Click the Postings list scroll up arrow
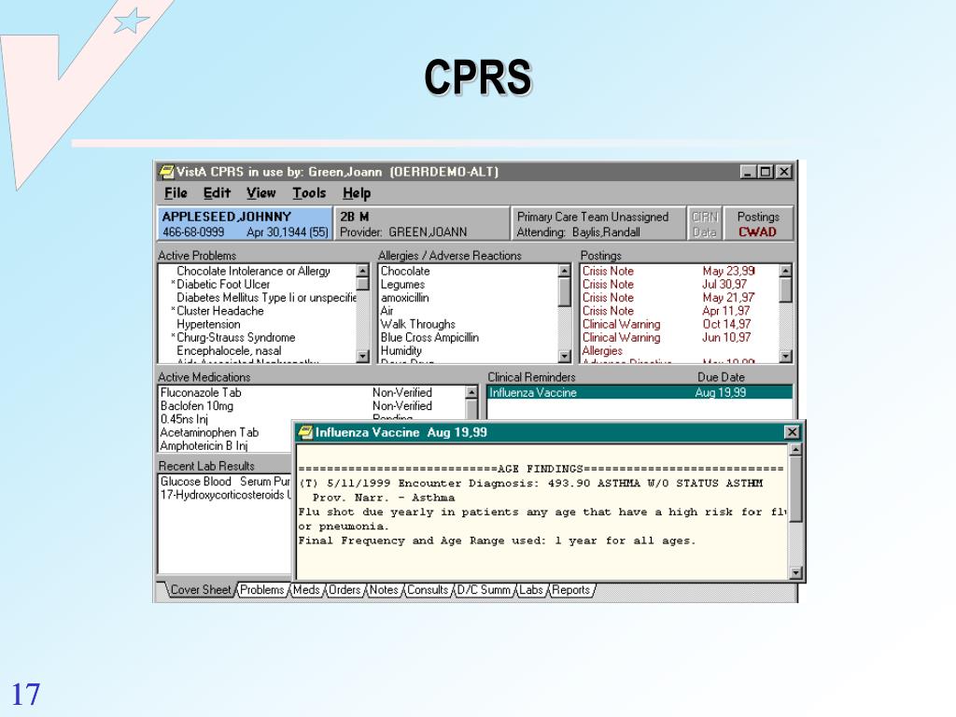This screenshot has width=956, height=717. tap(786, 270)
